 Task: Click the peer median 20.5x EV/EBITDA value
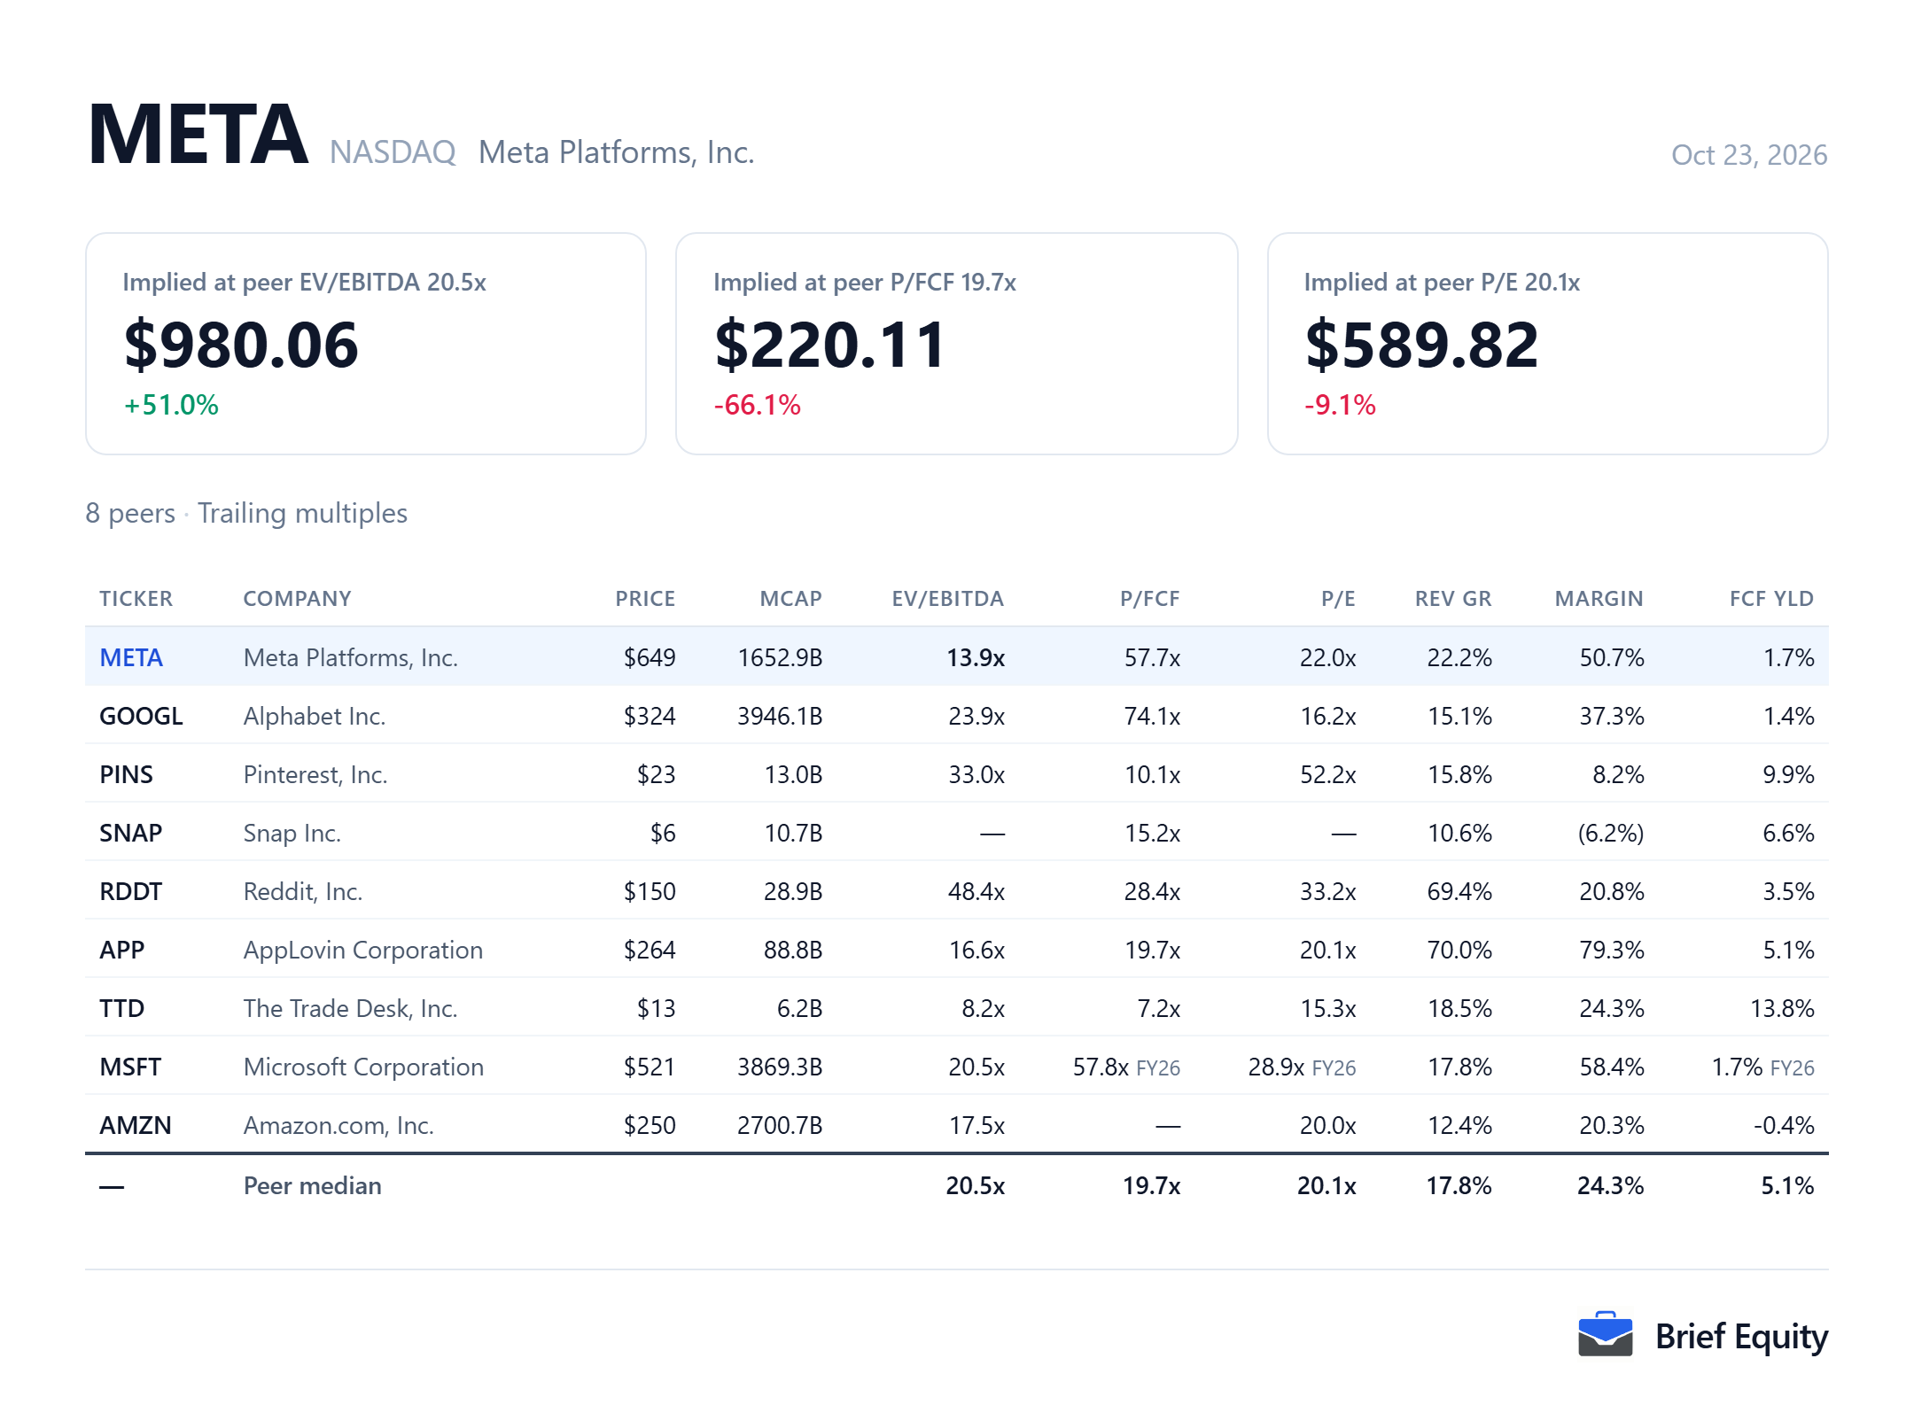975,1185
